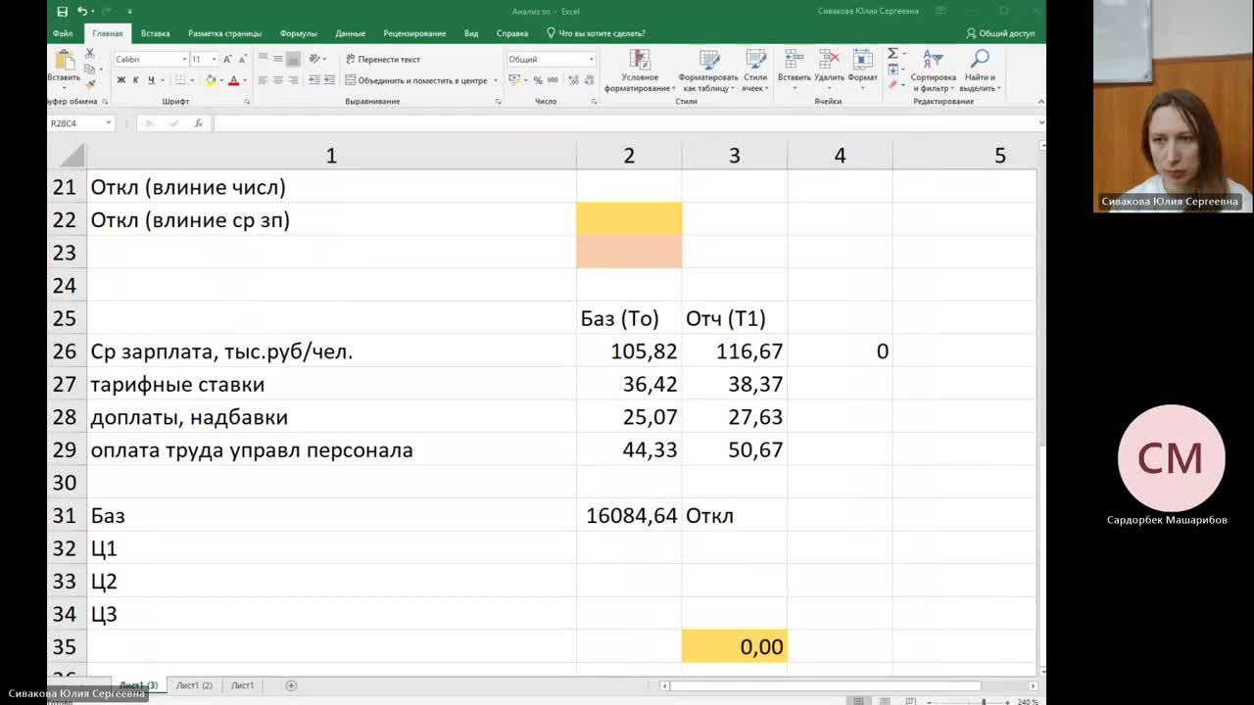
Task: Center text horizontally in cell
Action: pos(277,80)
